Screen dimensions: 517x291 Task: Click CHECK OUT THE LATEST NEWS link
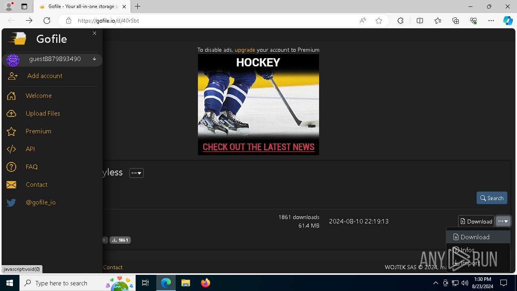tap(258, 147)
